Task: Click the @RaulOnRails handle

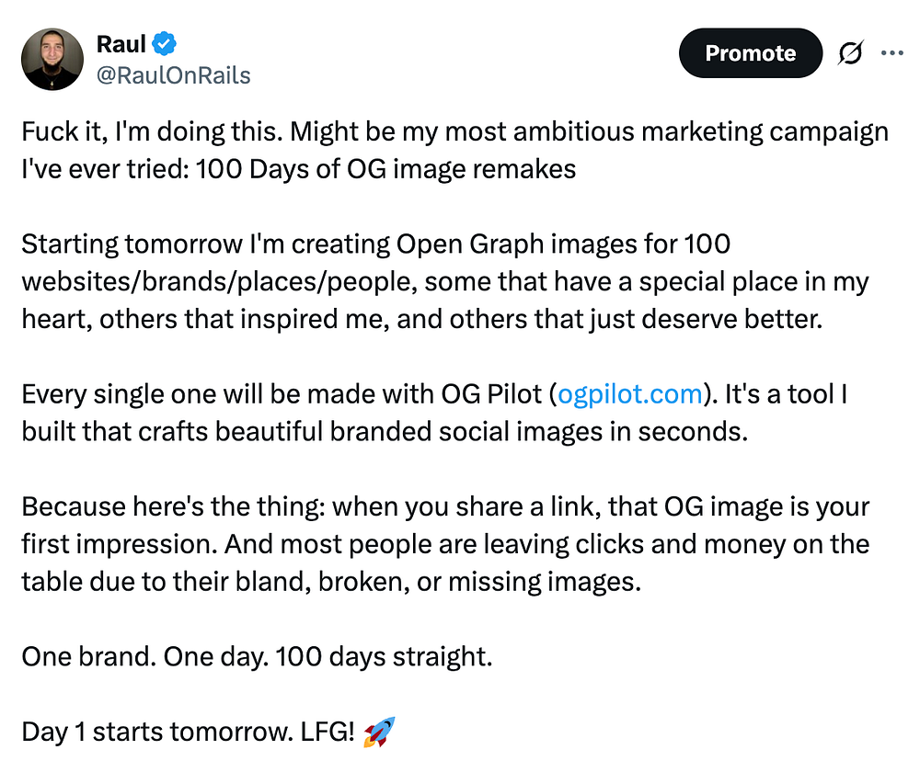Action: click(173, 74)
